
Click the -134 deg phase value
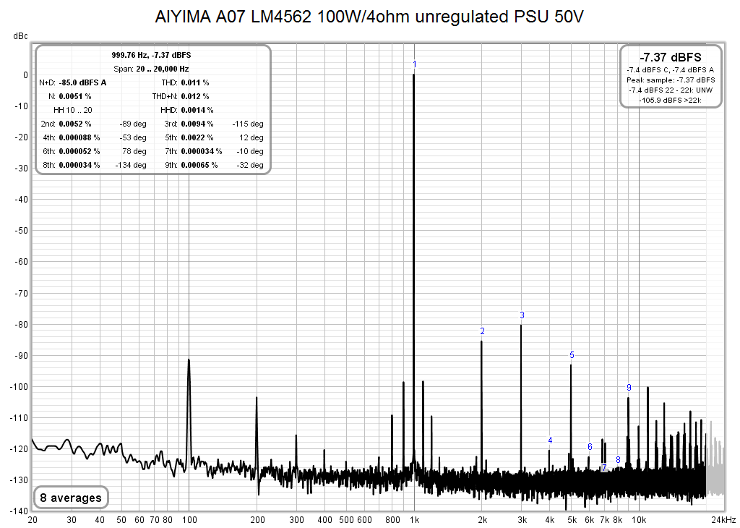(x=131, y=165)
